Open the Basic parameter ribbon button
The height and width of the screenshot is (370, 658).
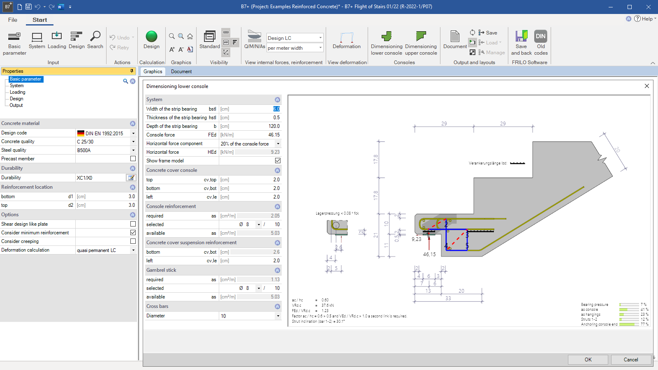coord(14,43)
